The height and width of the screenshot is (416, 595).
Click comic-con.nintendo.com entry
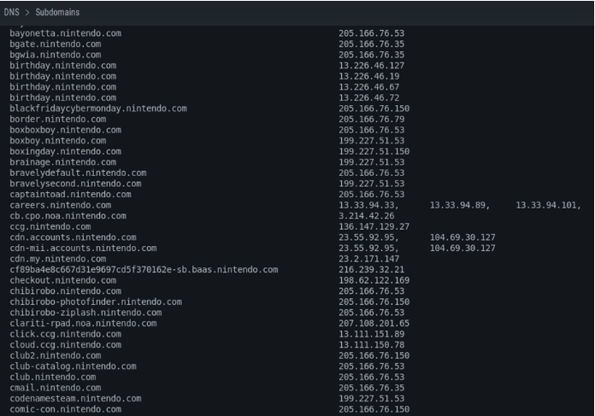pyautogui.click(x=65, y=409)
